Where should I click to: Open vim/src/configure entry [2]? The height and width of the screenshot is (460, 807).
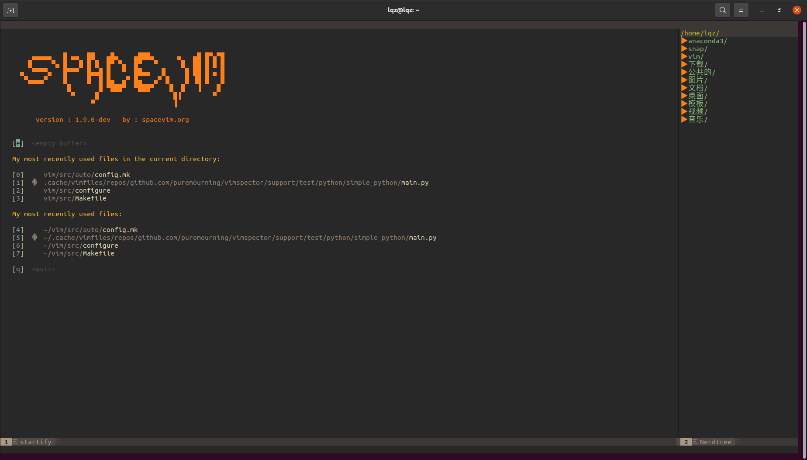point(77,190)
